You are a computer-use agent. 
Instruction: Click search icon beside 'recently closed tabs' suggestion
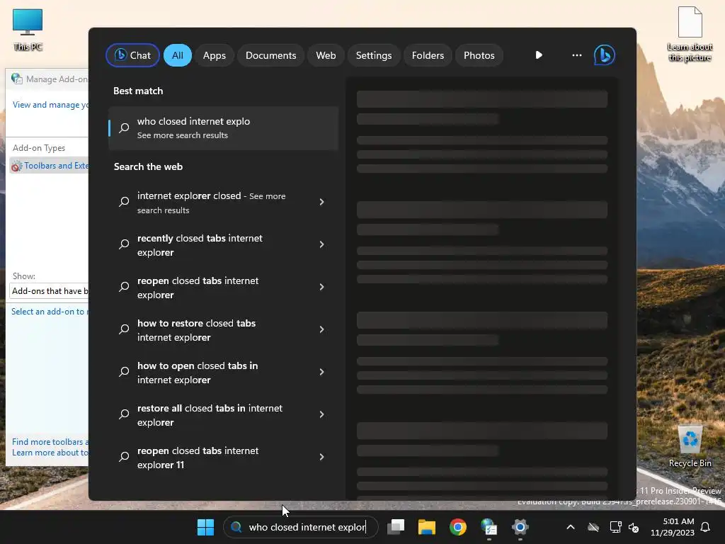[124, 244]
